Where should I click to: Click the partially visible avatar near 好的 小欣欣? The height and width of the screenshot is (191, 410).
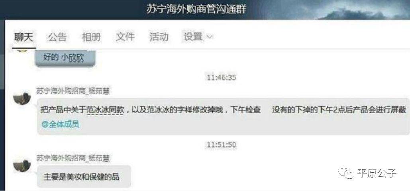coord(22,50)
